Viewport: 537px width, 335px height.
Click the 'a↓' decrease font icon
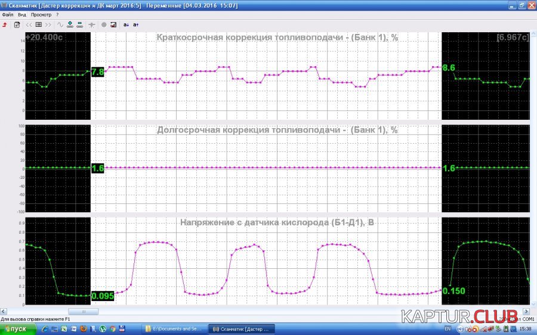click(x=126, y=24)
